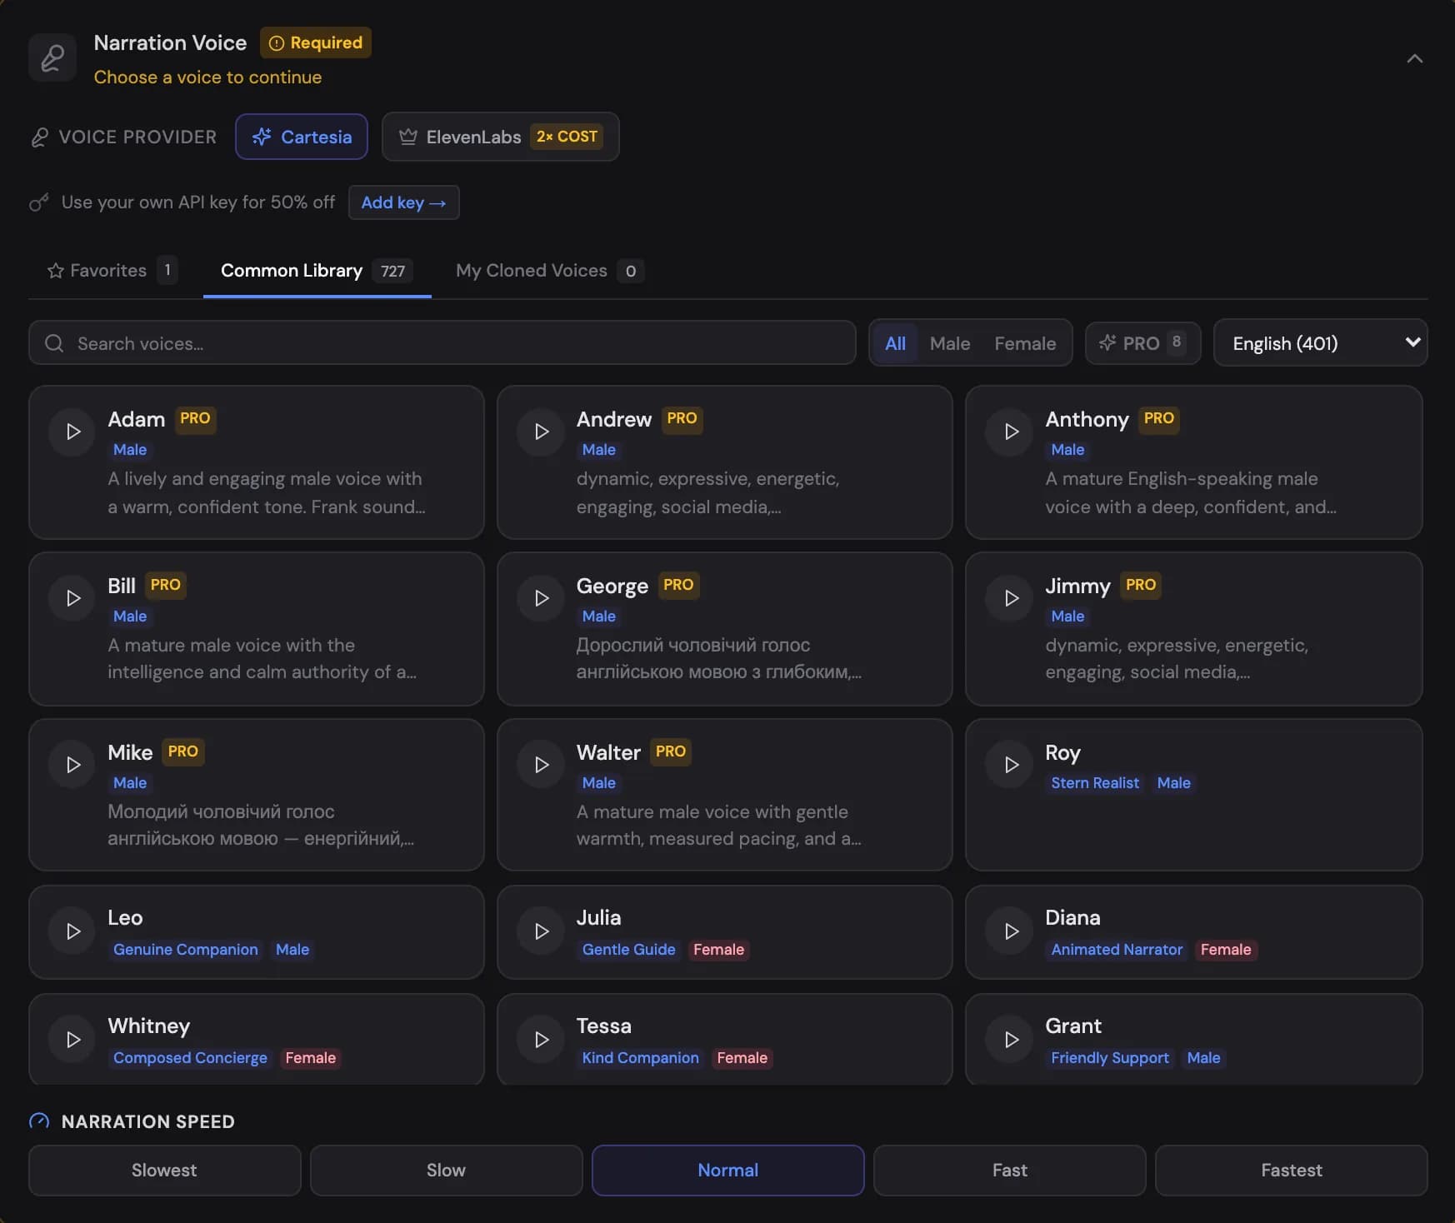Preview the Bill voice sample

pyautogui.click(x=72, y=598)
